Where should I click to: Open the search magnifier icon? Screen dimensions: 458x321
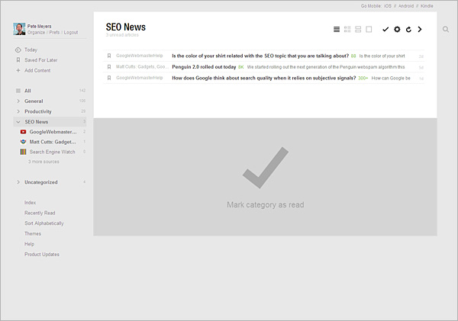(446, 29)
